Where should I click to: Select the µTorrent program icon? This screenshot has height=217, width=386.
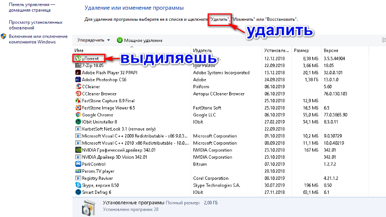tap(78, 58)
